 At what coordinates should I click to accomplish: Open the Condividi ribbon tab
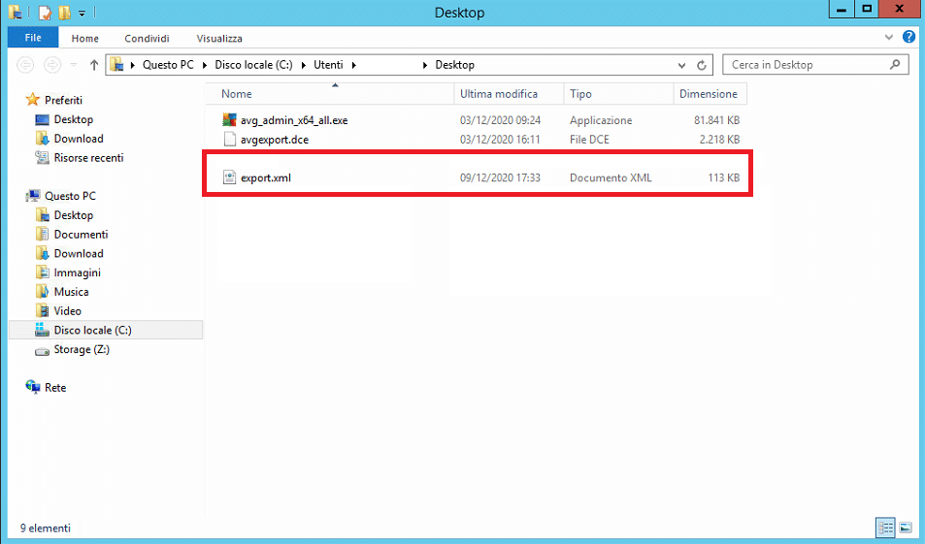click(147, 39)
